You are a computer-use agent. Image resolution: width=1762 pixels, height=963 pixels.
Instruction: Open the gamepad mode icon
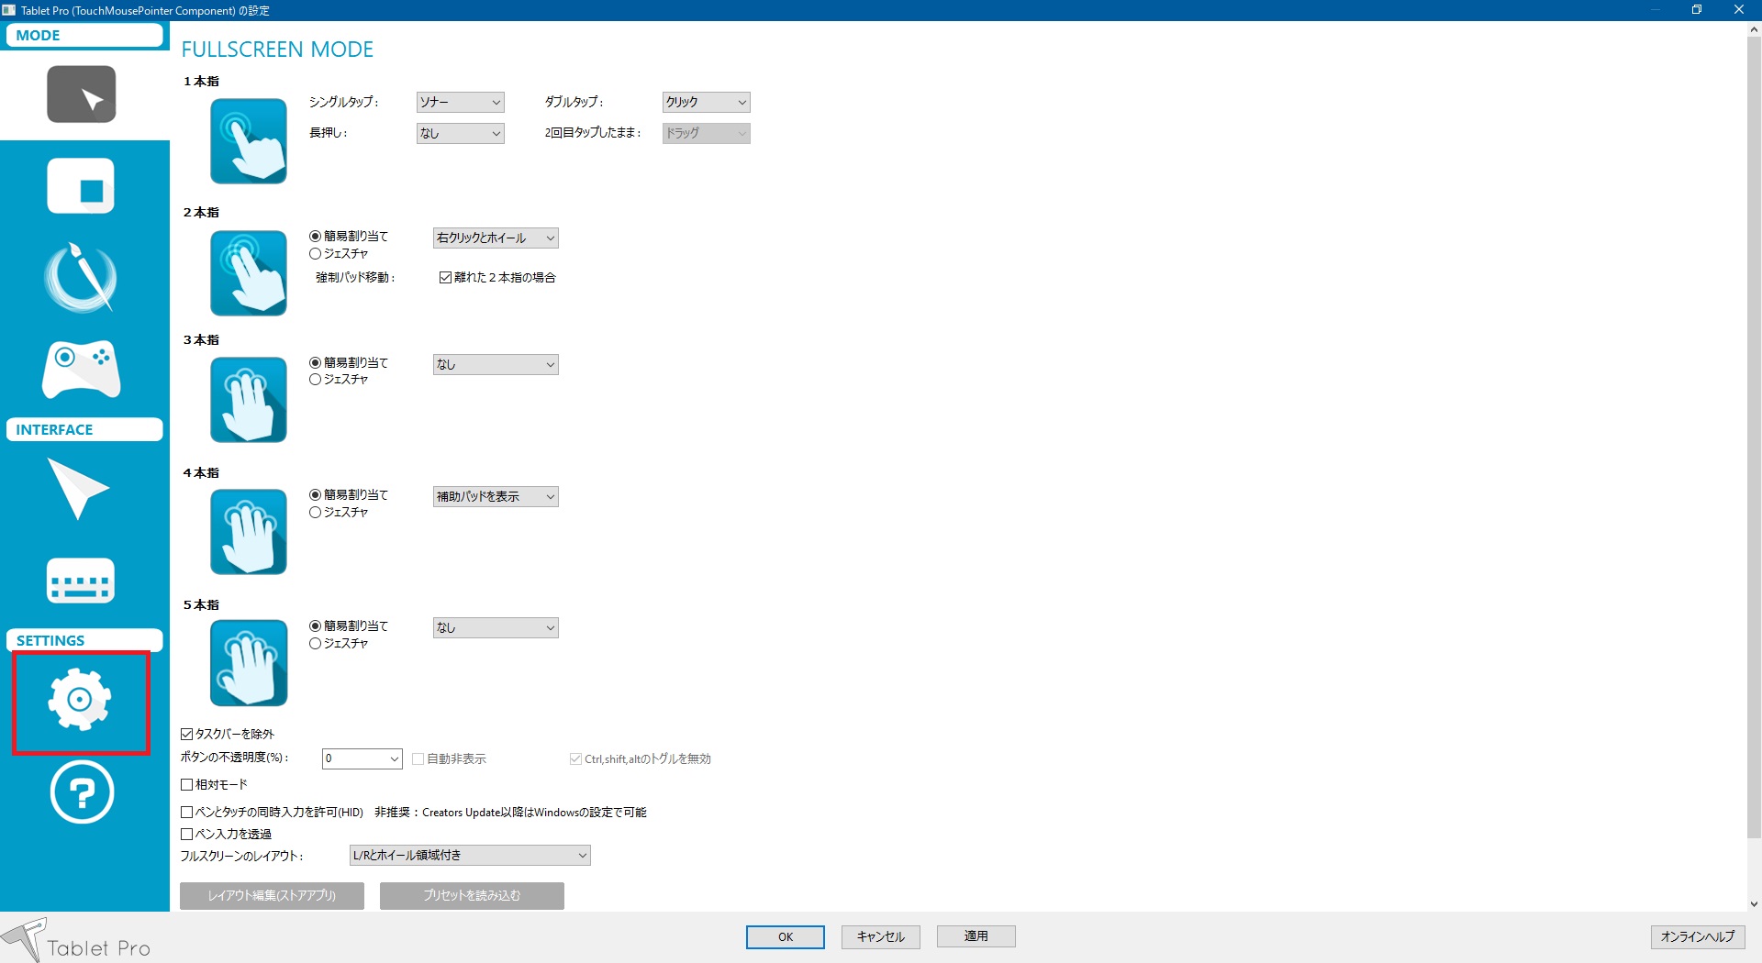(x=82, y=369)
